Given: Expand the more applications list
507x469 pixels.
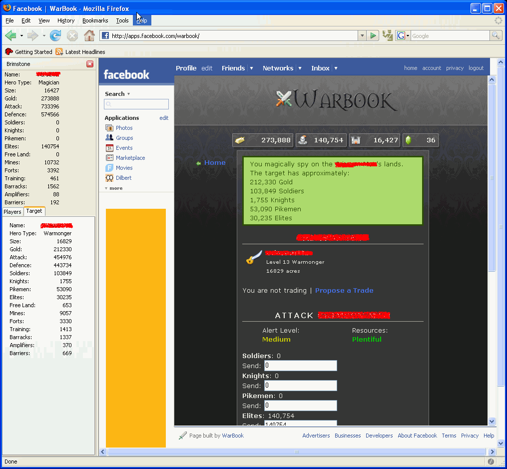Looking at the screenshot, I should 113,188.
